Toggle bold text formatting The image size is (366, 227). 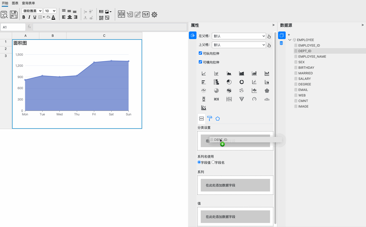[24, 17]
